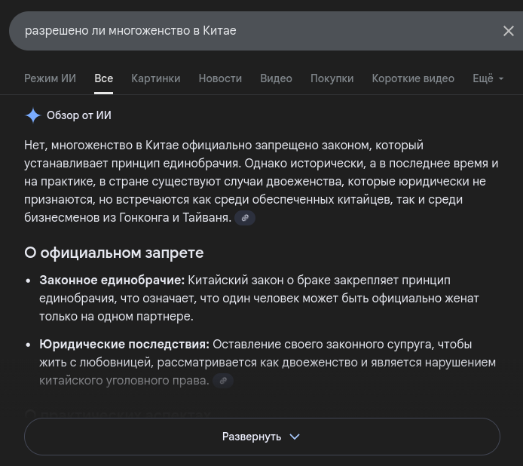Click the Обзор от ИИ label
The height and width of the screenshot is (466, 523).
tap(79, 115)
